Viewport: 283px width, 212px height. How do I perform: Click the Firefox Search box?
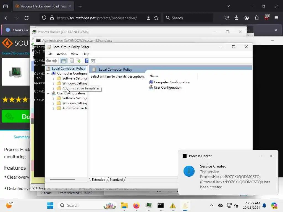[188, 18]
